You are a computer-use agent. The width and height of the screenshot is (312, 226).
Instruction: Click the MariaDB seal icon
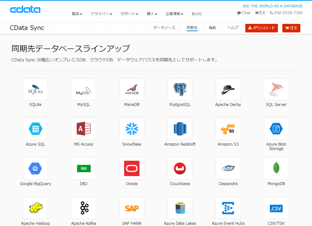[132, 89]
